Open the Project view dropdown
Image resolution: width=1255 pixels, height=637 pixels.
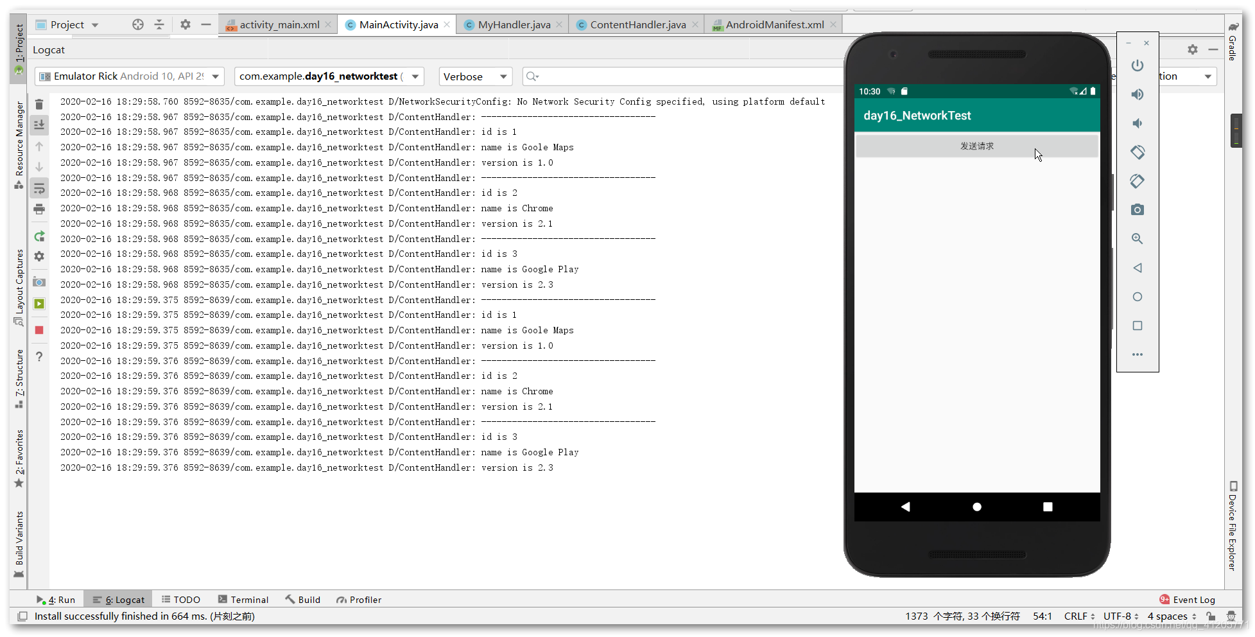67,24
